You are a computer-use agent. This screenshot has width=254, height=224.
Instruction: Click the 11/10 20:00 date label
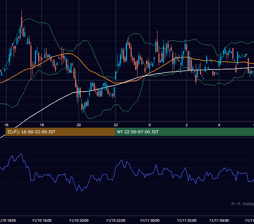[79, 220]
